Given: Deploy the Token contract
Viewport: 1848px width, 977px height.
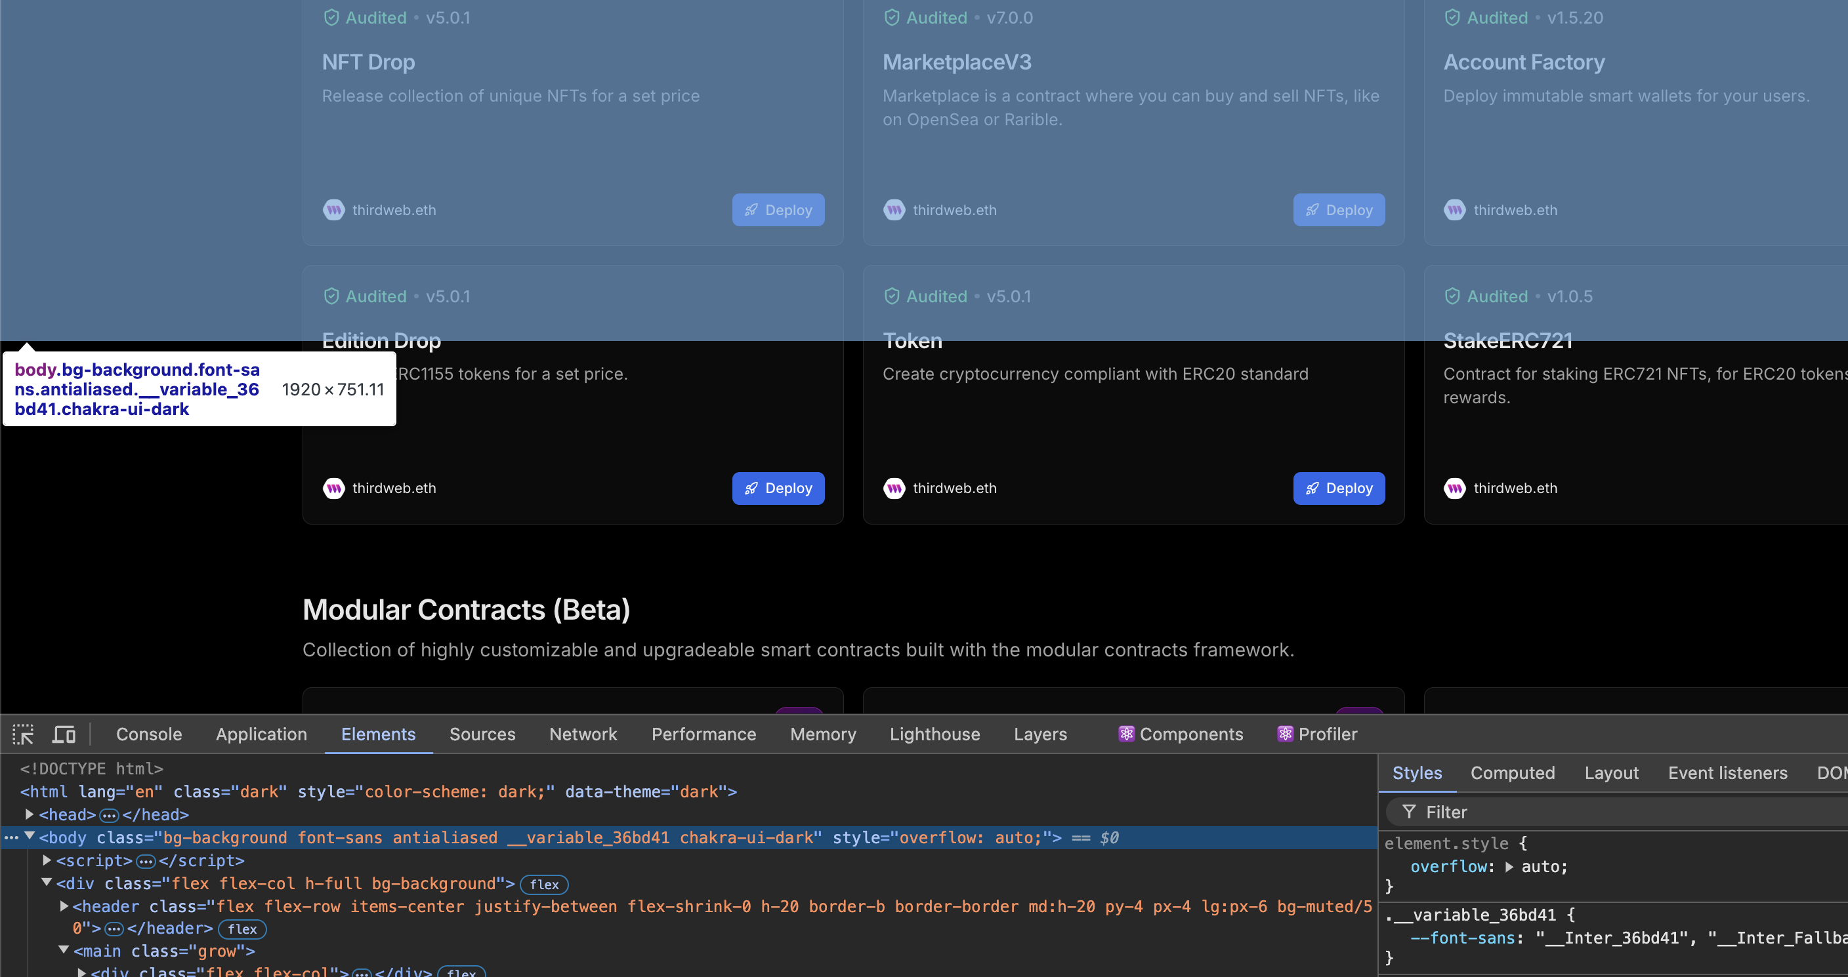Looking at the screenshot, I should tap(1338, 488).
